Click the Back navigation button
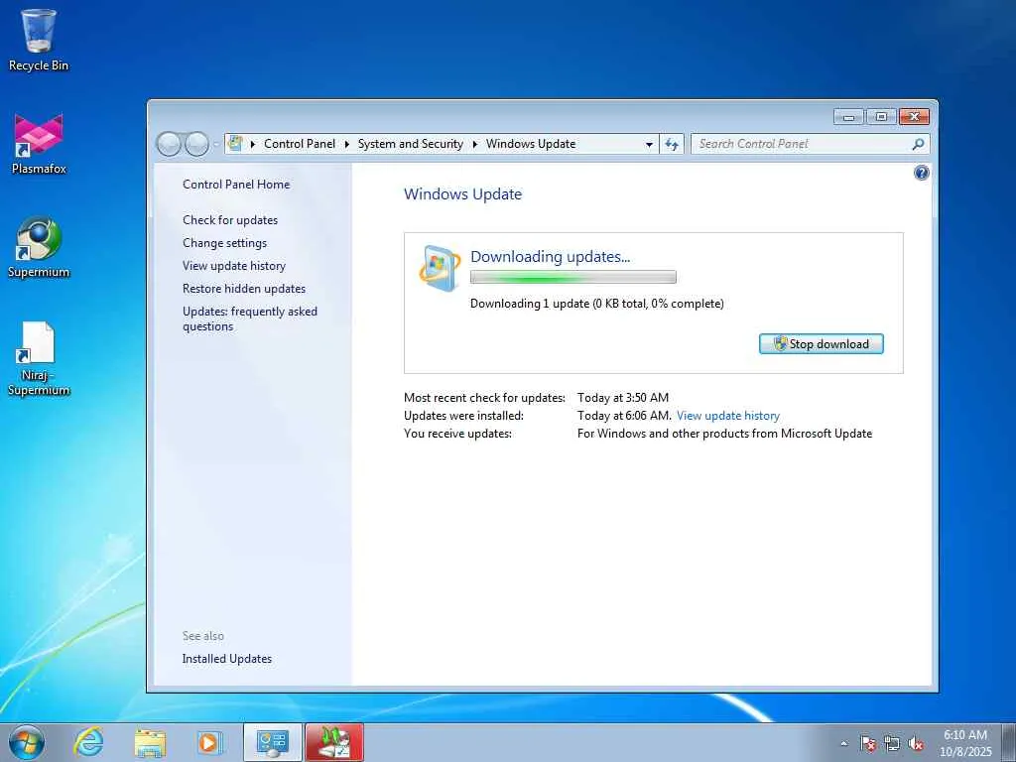The image size is (1016, 762). pos(169,144)
